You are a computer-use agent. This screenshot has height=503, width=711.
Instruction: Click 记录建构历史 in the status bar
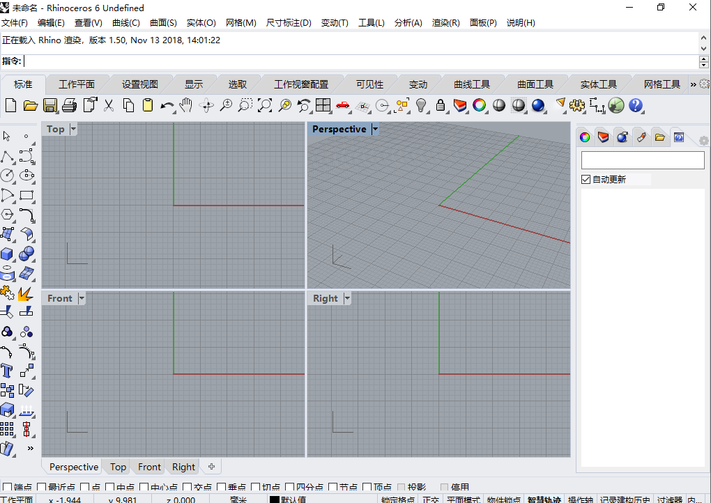pyautogui.click(x=625, y=500)
